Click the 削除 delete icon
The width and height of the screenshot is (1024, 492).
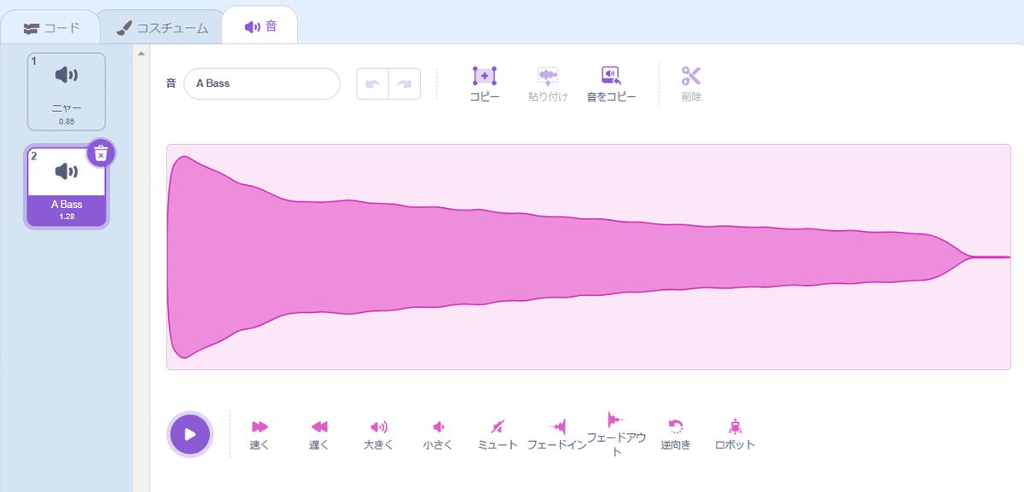point(690,84)
